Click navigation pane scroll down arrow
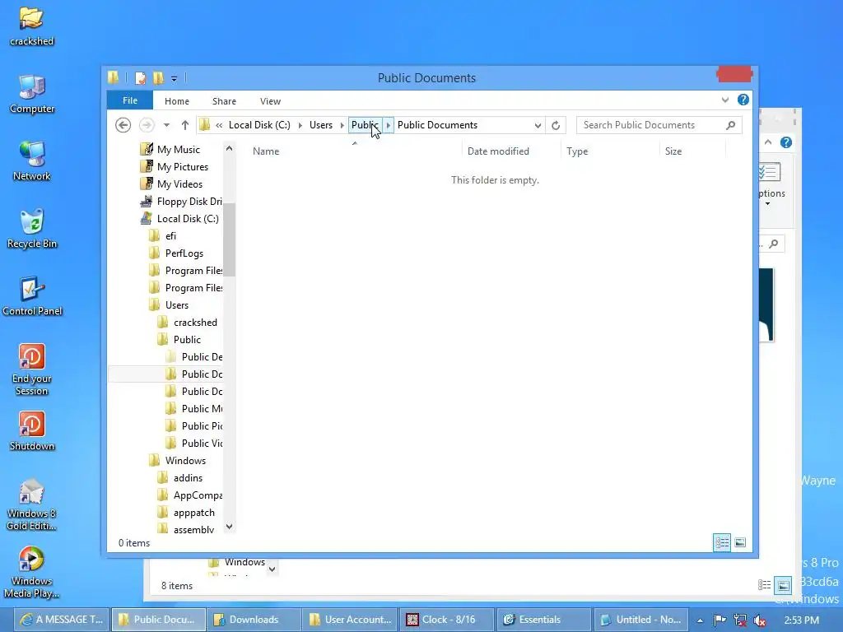This screenshot has height=632, width=843. 229,527
